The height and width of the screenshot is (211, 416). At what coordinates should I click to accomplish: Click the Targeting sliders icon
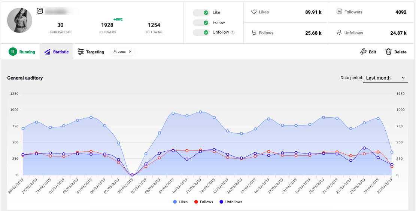(81, 52)
